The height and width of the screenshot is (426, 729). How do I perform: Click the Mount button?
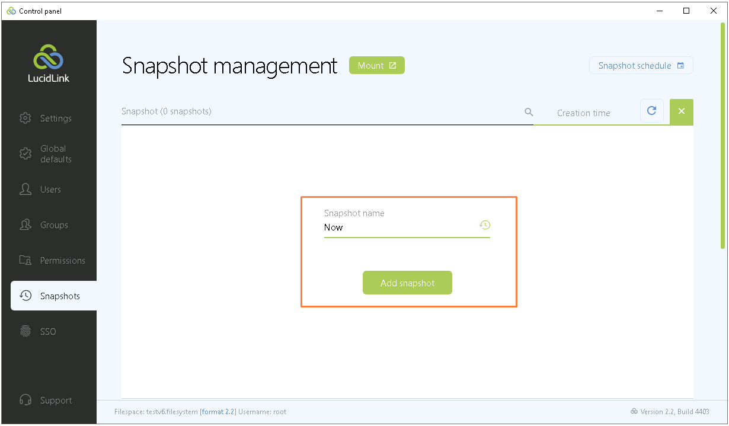[377, 66]
